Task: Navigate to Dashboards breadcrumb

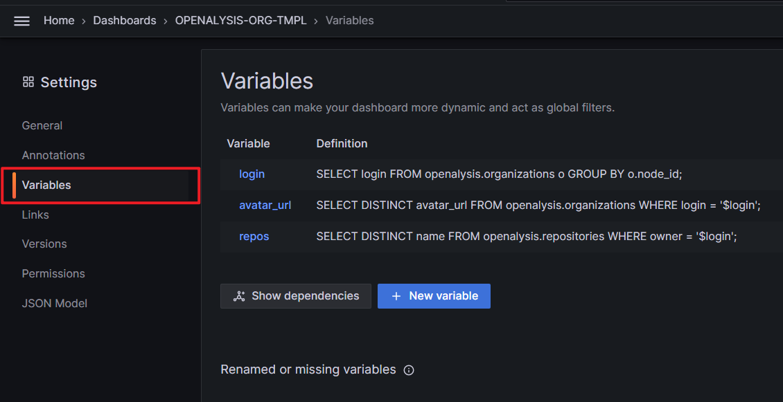Action: (125, 21)
